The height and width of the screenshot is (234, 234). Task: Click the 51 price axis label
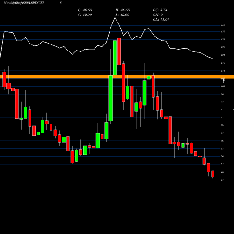(222, 164)
